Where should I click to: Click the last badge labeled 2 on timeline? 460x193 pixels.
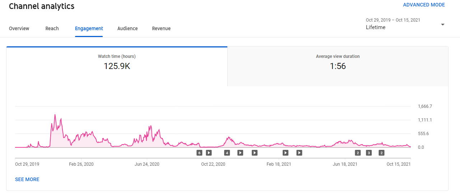(x=381, y=153)
